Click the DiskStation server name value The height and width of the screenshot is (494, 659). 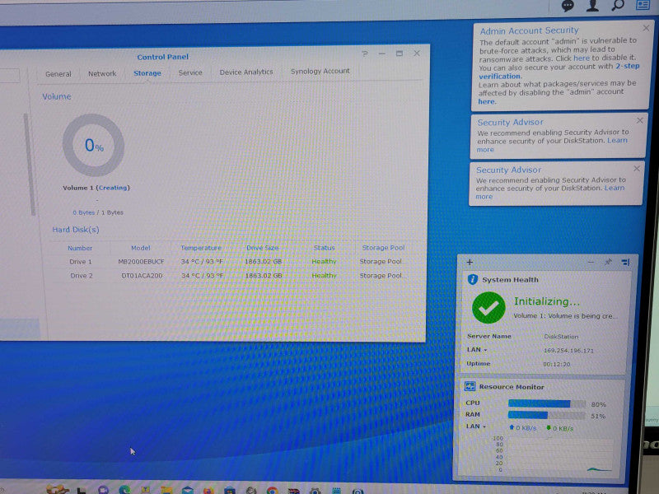[x=561, y=337]
